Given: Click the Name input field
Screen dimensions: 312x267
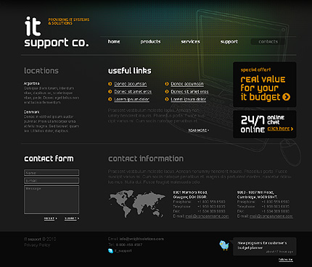Looking at the screenshot, I should pos(52,173).
